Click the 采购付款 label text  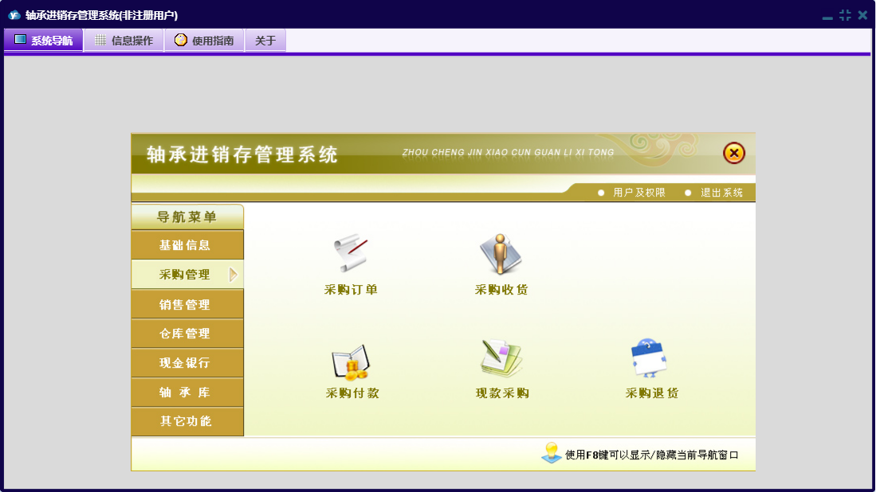(352, 392)
